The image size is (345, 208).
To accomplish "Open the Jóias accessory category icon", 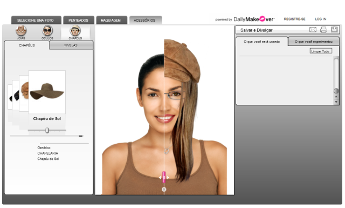I will tap(21, 32).
